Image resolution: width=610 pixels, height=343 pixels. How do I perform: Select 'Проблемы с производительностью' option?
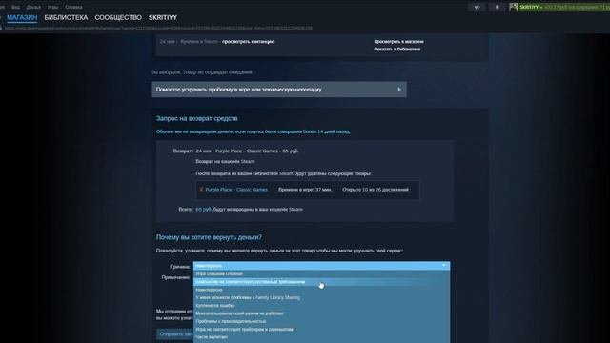click(321, 321)
